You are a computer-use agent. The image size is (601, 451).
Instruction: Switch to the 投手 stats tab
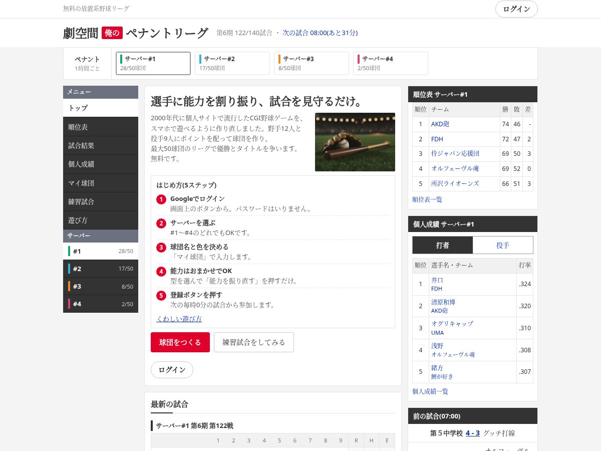click(x=503, y=245)
